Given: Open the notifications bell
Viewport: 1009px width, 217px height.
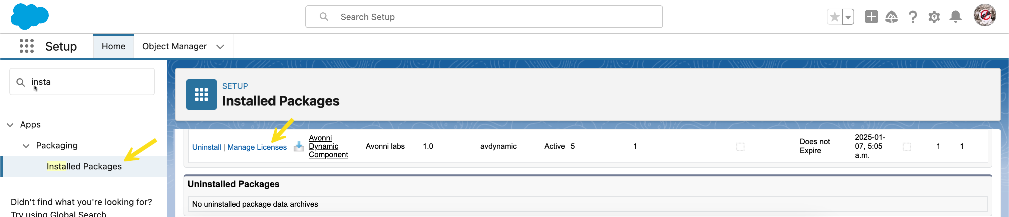Looking at the screenshot, I should 955,17.
